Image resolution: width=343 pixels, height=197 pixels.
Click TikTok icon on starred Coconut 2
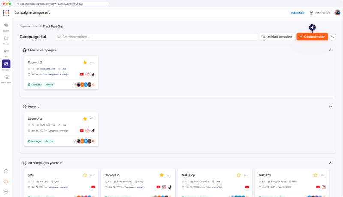point(93,74)
